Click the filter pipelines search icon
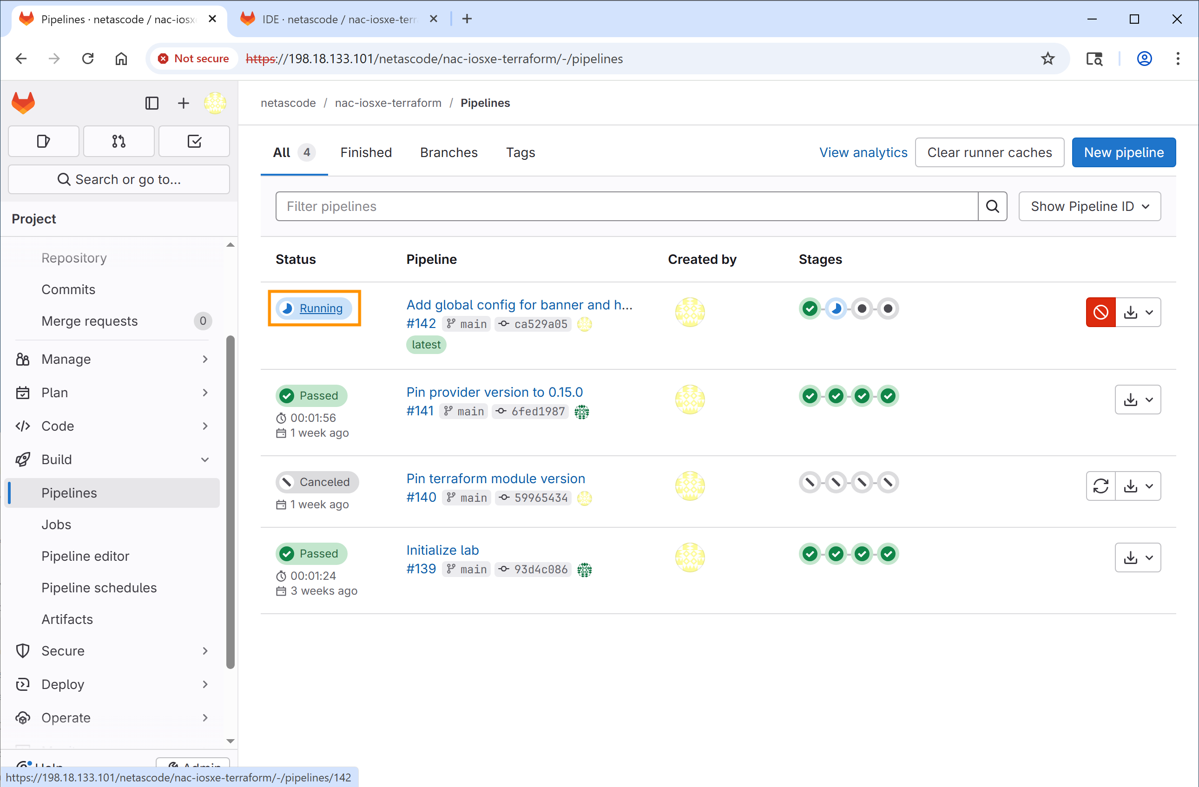Viewport: 1199px width, 787px height. point(992,206)
